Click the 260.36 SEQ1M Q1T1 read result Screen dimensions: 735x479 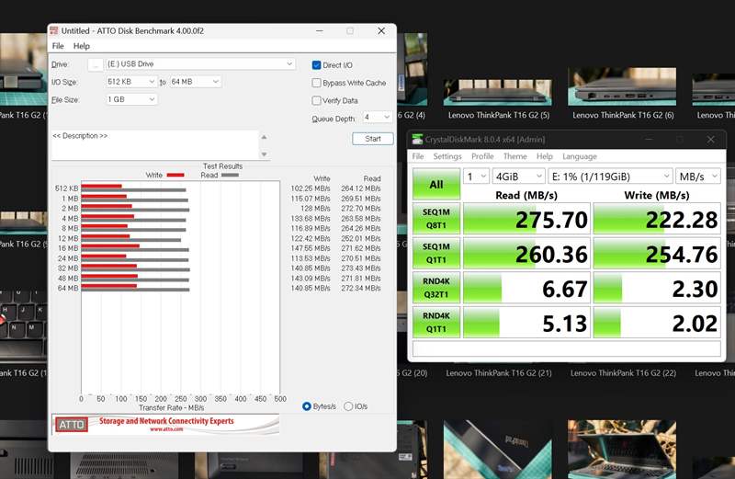coord(526,254)
